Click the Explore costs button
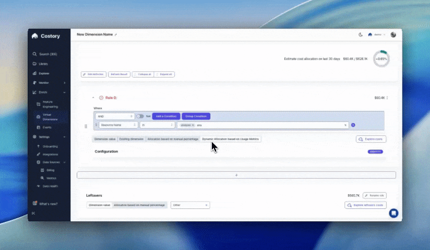 (x=371, y=139)
